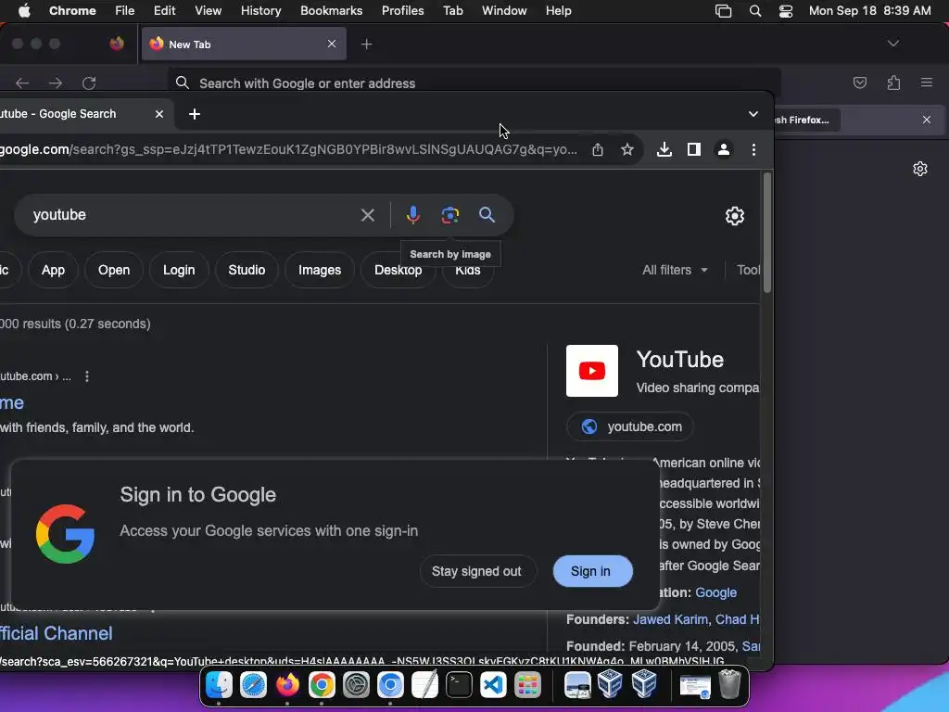949x712 pixels.
Task: Open Finder from the dock
Action: 219,685
